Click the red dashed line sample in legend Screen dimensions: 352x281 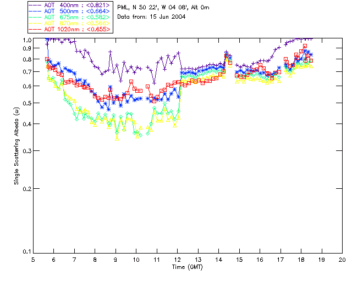tap(35, 29)
